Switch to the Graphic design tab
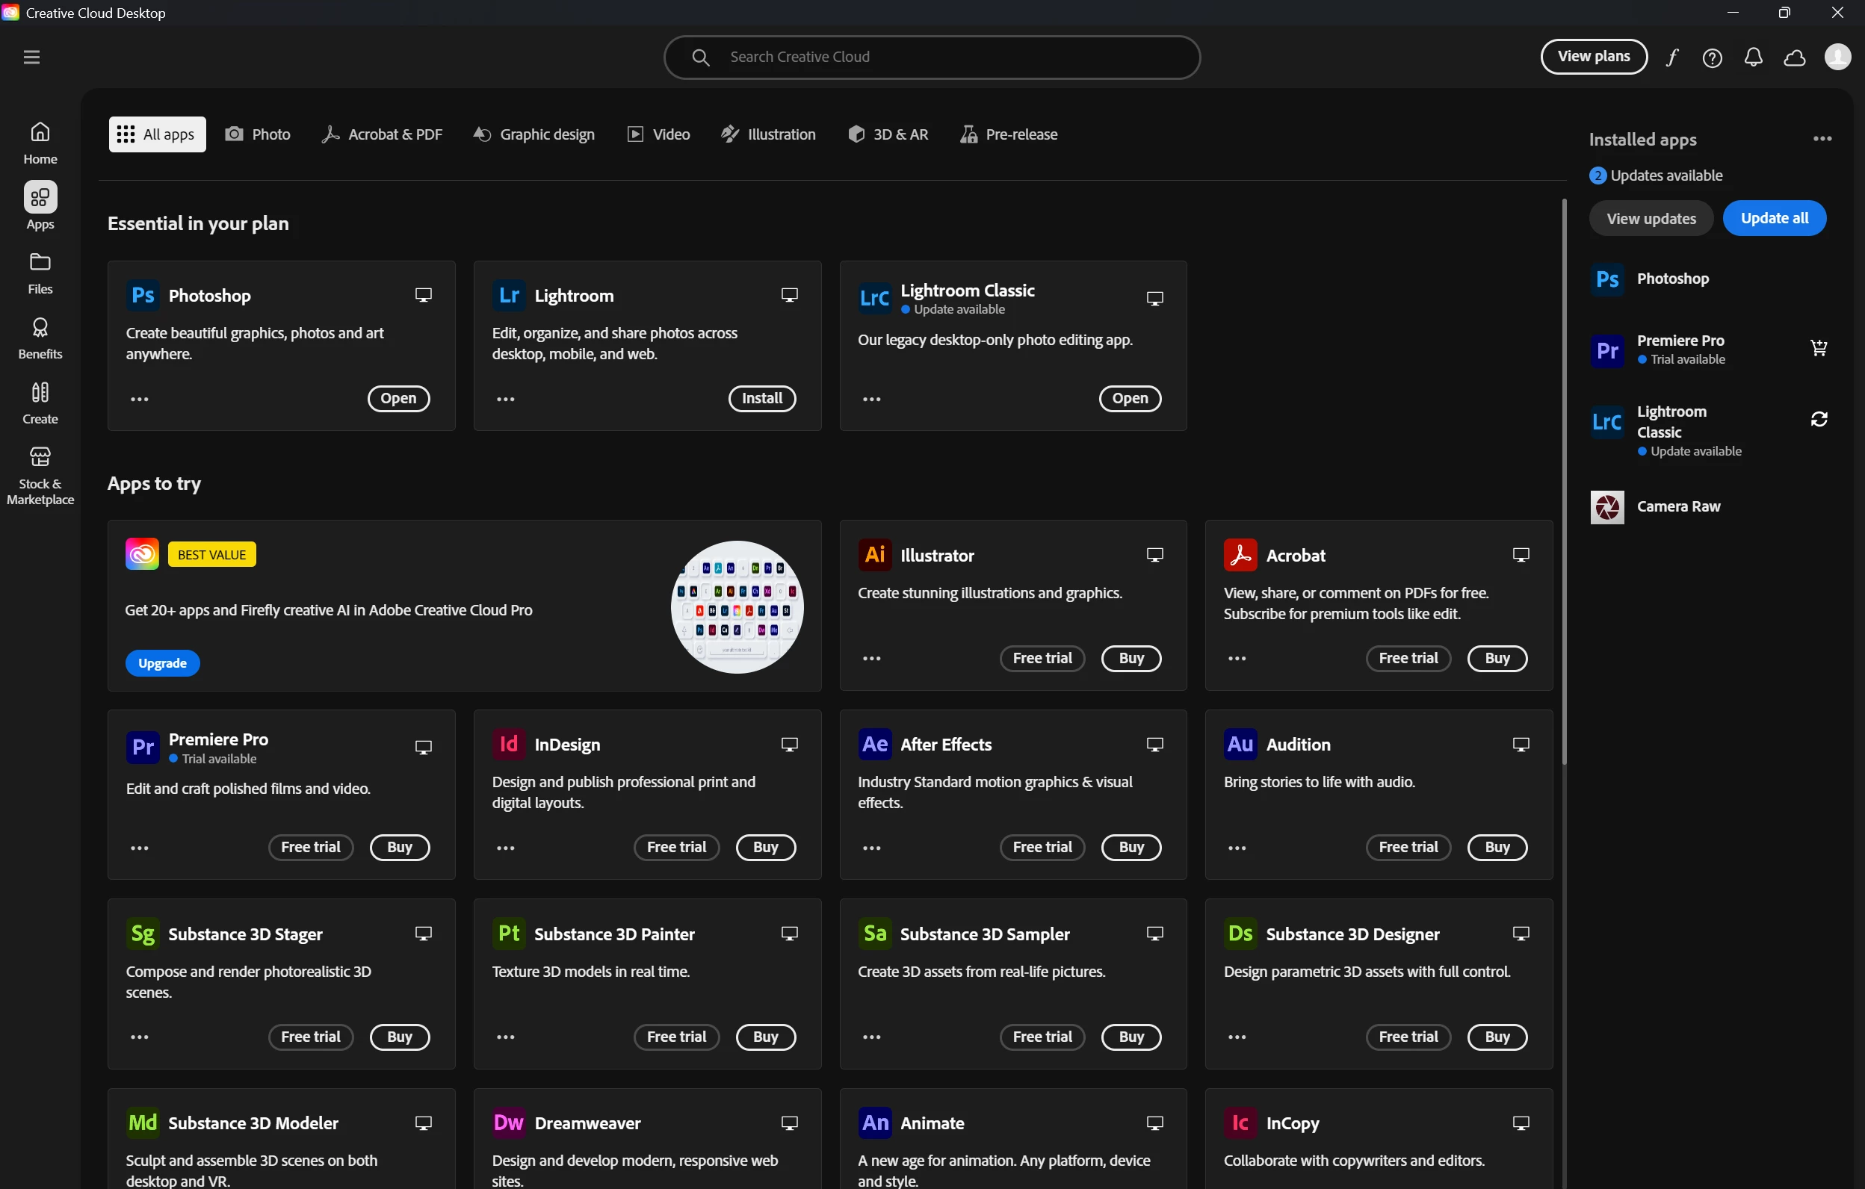The width and height of the screenshot is (1865, 1189). tap(533, 134)
